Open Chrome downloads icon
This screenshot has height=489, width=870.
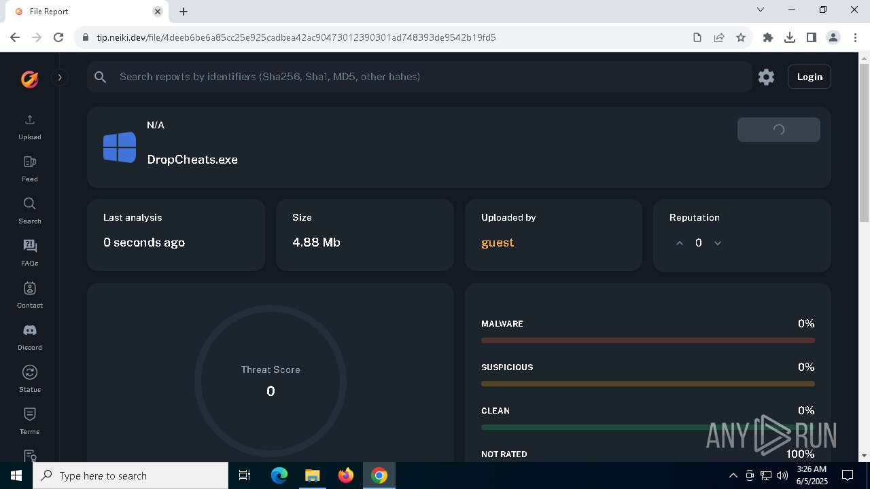(x=790, y=37)
